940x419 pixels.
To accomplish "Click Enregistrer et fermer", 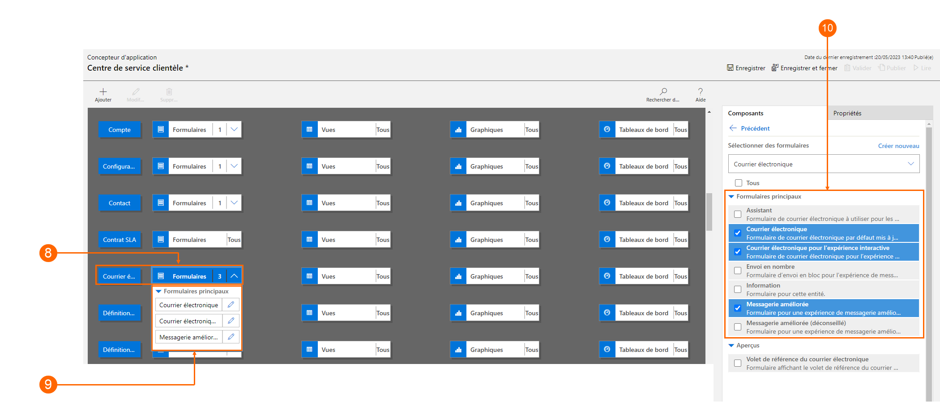I will [x=804, y=68].
